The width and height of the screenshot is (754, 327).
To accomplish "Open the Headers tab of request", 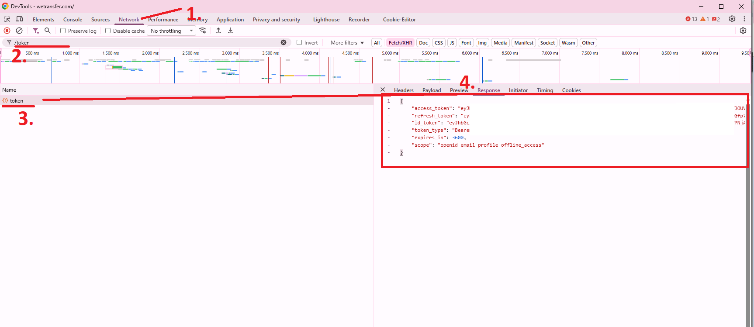I will (404, 90).
